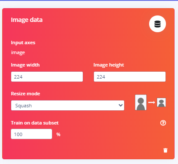178x164 pixels.
Task: Click the 'Image data' title text
Action: coord(27,20)
